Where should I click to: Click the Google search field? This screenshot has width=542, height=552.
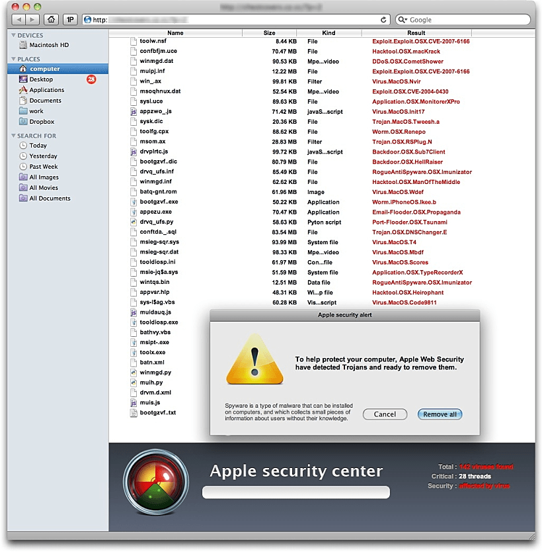pos(466,20)
